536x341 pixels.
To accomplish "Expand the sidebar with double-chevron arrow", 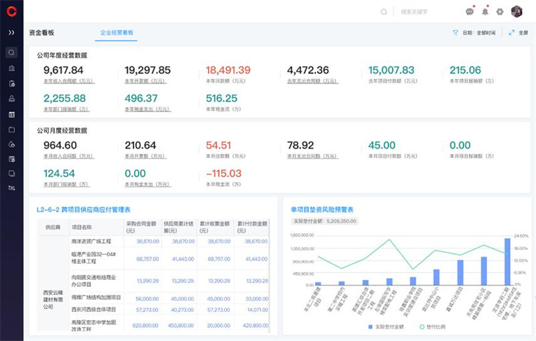I will (11, 32).
